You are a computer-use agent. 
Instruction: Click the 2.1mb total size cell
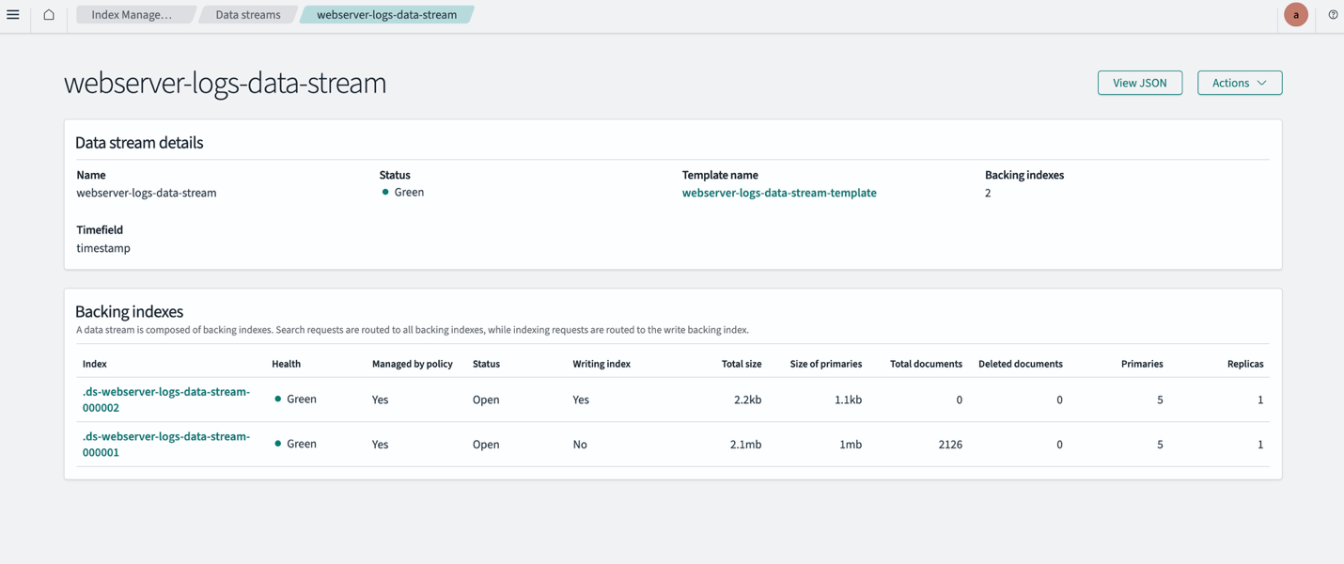point(745,445)
